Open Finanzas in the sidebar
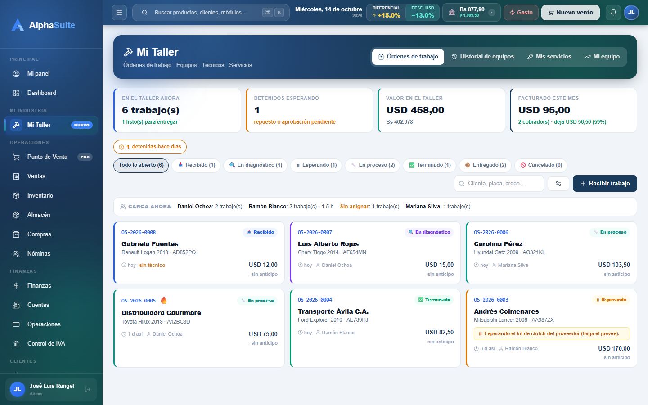 tap(51, 286)
